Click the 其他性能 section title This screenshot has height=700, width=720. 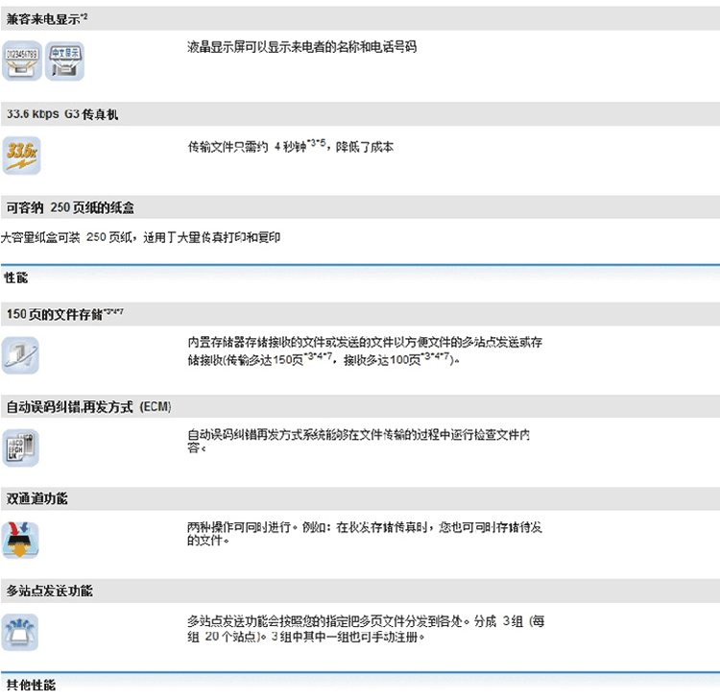[32, 686]
